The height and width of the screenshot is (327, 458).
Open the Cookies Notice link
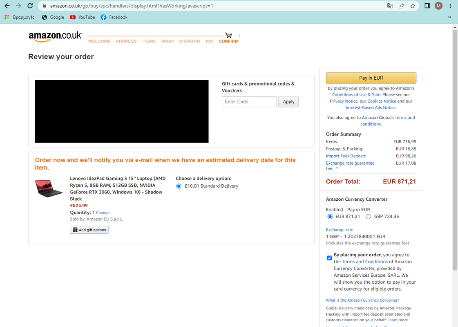pyautogui.click(x=382, y=101)
